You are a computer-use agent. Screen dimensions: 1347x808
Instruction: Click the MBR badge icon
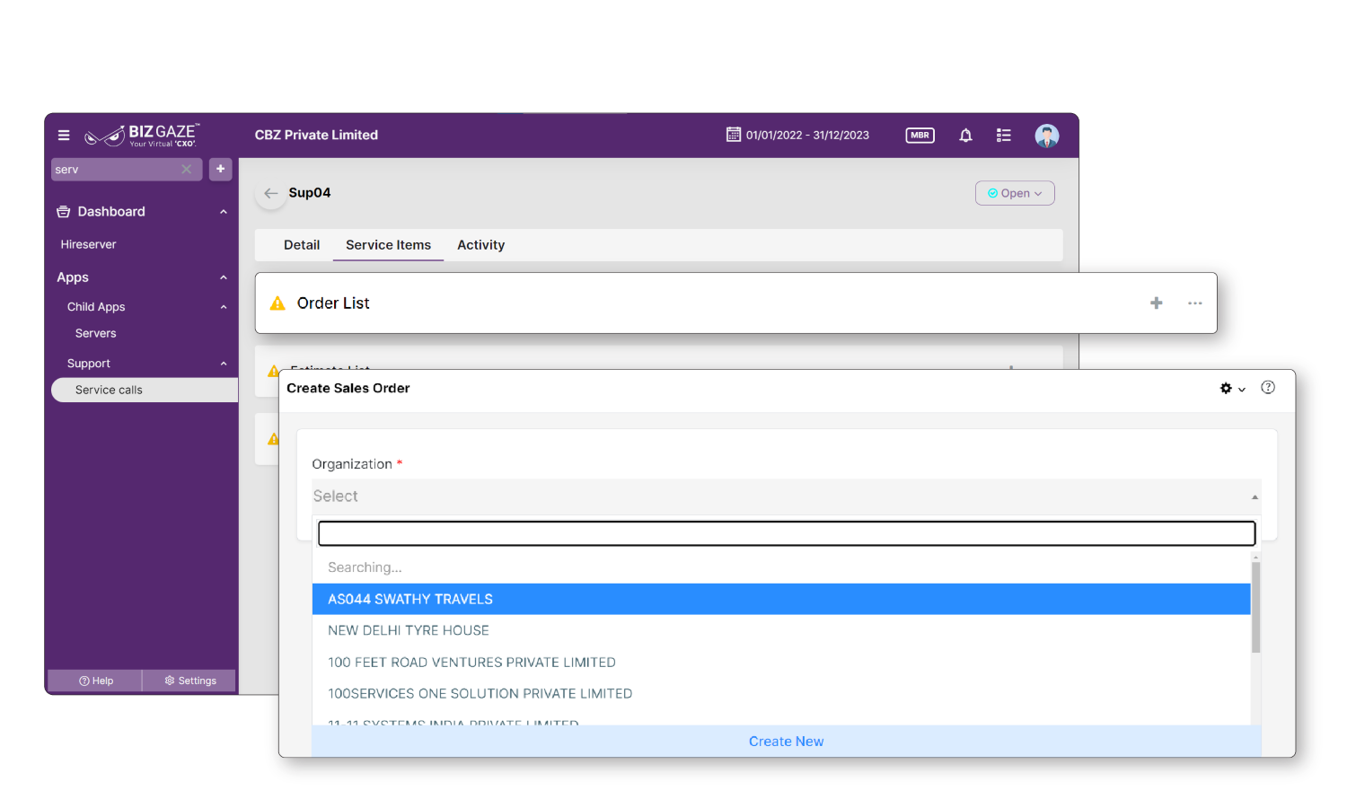click(920, 136)
